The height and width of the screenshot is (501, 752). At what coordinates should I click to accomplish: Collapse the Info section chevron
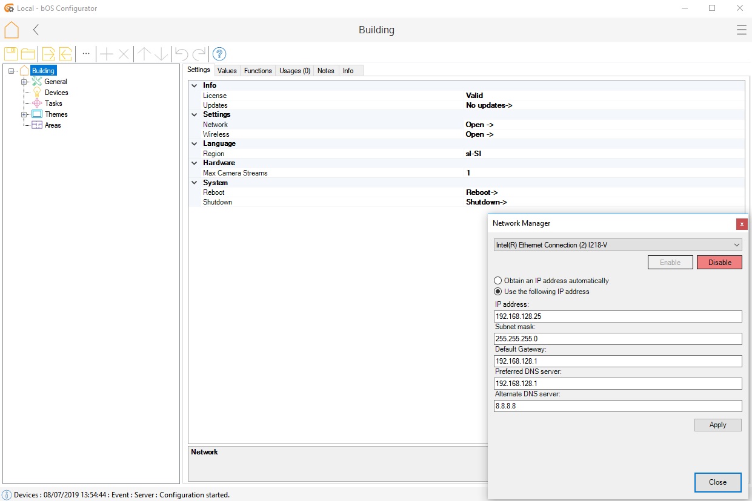pos(195,85)
